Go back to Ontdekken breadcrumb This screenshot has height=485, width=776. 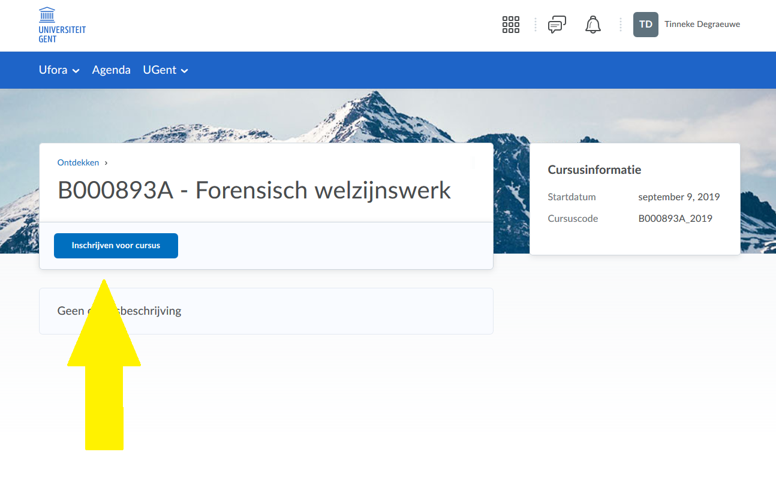[x=78, y=162]
